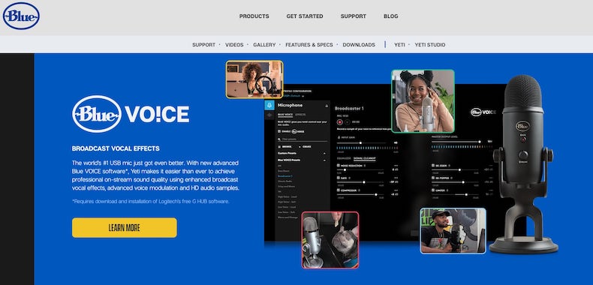Open the GET STARTED menu
Screen dimensions: 593x285
pos(305,16)
